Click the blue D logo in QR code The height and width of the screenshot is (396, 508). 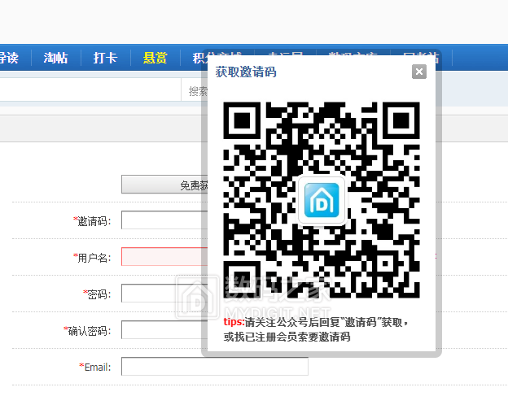(x=322, y=200)
